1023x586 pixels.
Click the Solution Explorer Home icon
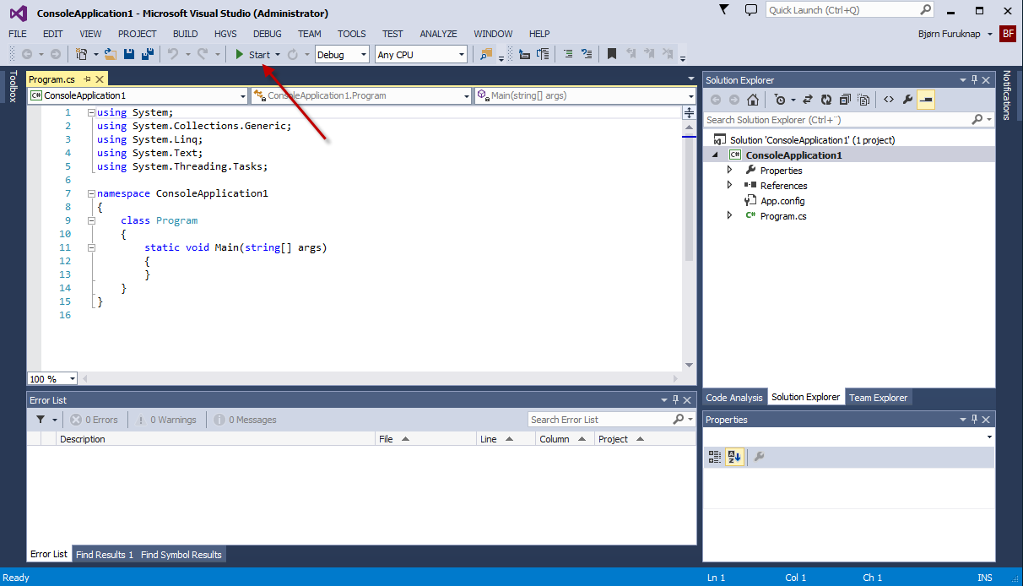click(x=753, y=100)
